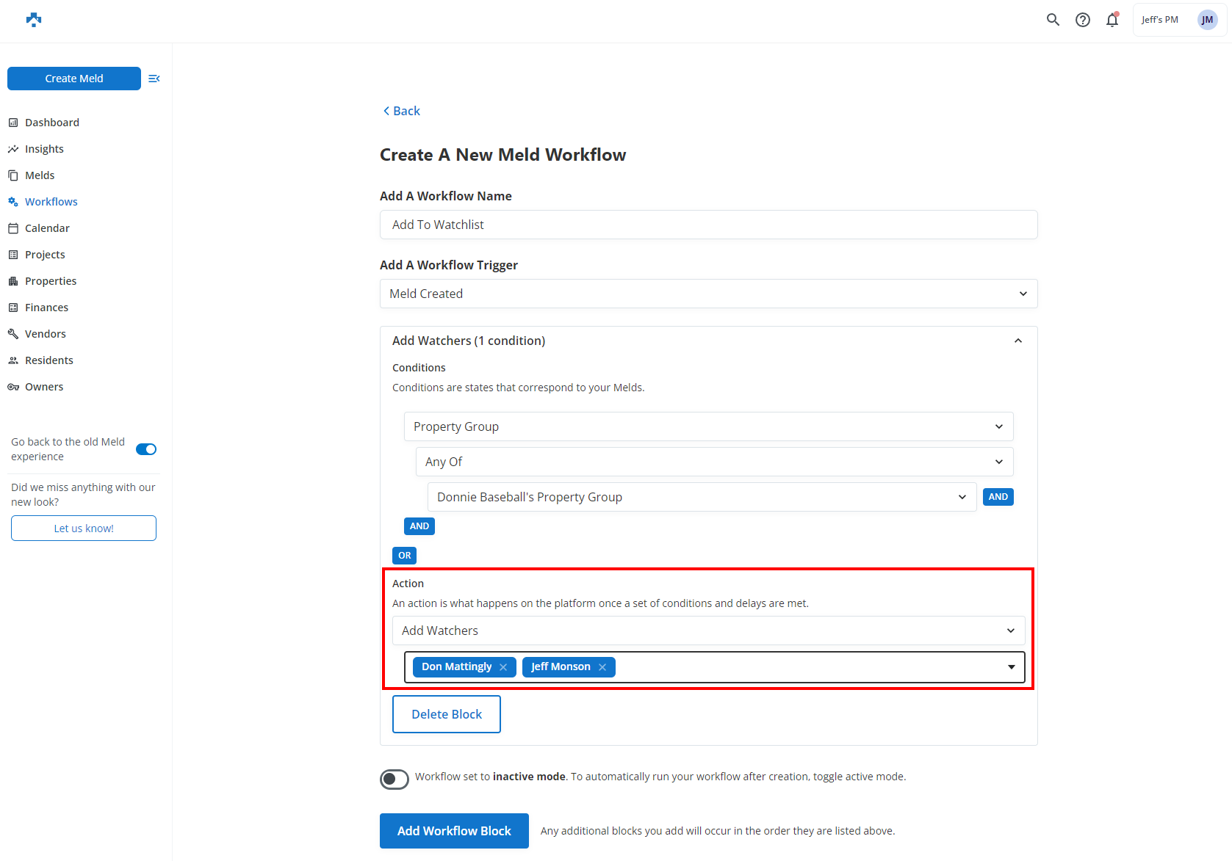Screen dimensions: 1232x861
Task: Open the Property Group condition dropdown
Action: tap(708, 426)
